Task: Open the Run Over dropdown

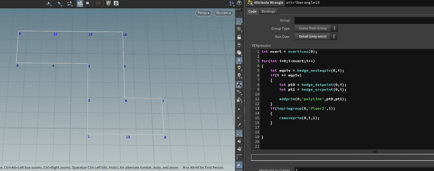Action: (x=316, y=37)
